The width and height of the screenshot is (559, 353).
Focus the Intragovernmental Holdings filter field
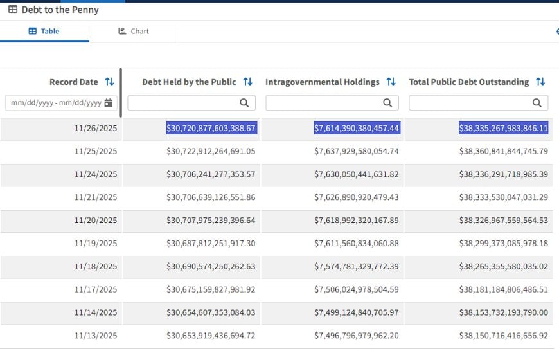point(332,103)
